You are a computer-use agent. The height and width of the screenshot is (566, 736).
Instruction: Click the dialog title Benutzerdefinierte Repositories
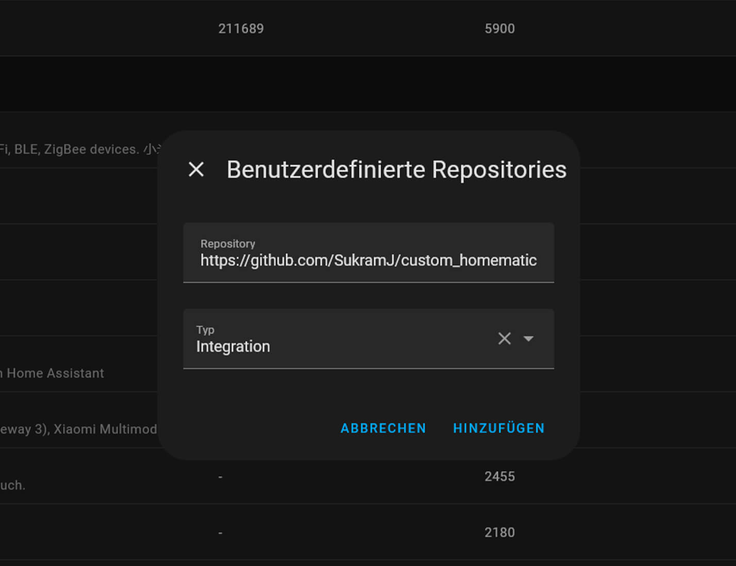396,170
